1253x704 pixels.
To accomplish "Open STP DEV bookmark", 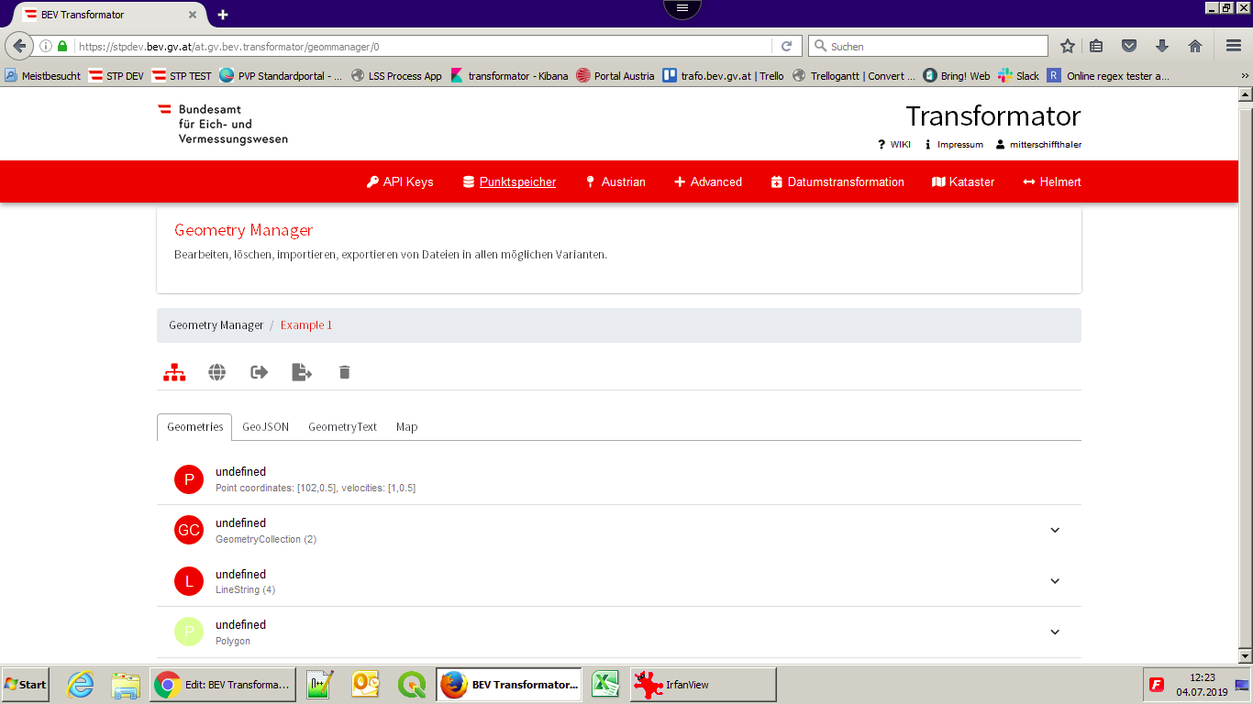I will click(x=116, y=76).
